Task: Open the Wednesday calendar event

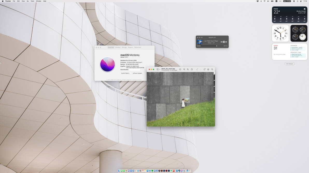Action: click(x=298, y=55)
